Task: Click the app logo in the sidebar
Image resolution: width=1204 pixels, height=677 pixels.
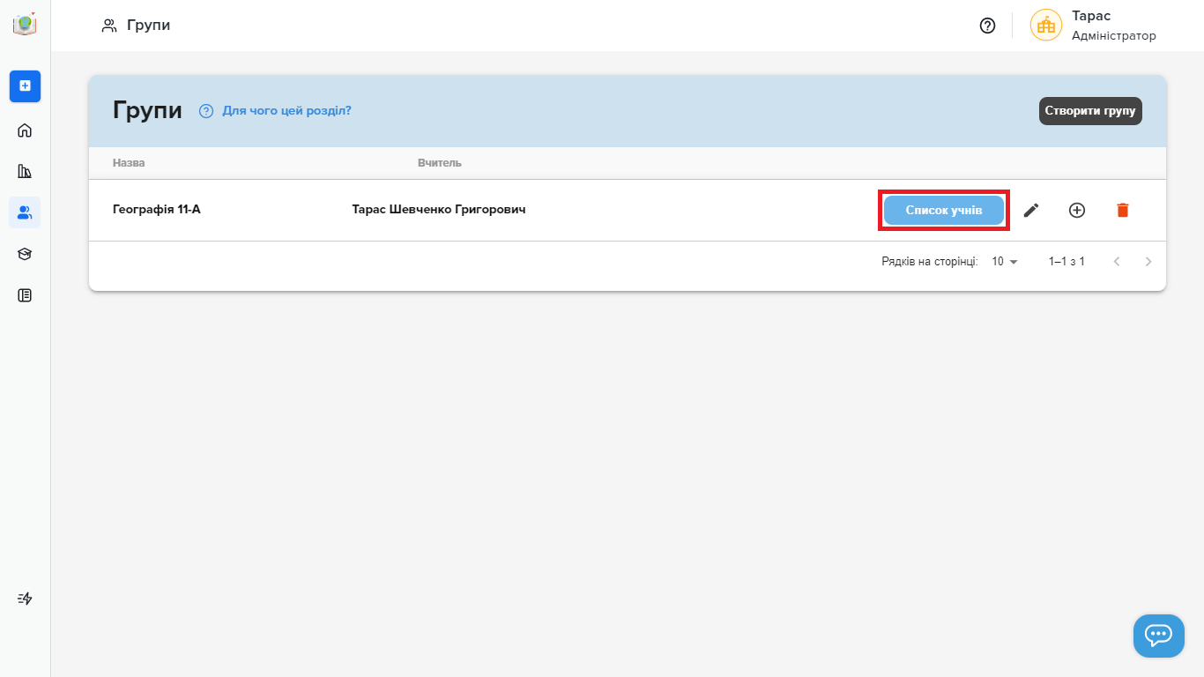Action: click(25, 25)
